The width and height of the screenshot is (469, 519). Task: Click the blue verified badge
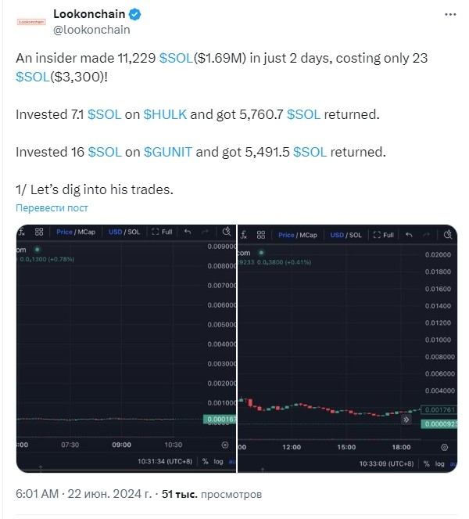[x=135, y=15]
